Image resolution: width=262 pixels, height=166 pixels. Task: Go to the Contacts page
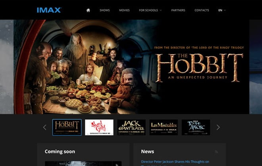click(x=202, y=10)
